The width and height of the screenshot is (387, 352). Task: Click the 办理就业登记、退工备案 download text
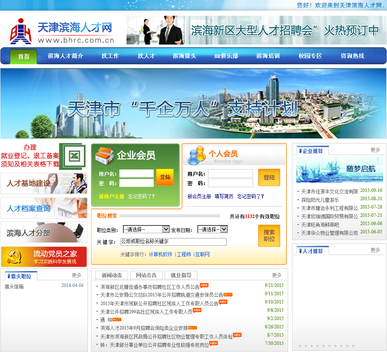click(30, 156)
